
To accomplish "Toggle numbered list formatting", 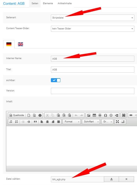I will pyautogui.click(x=11, y=122).
